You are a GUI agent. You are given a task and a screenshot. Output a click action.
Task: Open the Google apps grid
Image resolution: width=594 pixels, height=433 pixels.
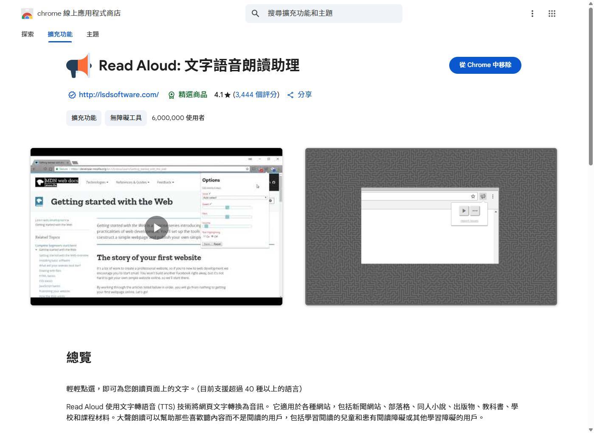pyautogui.click(x=552, y=13)
